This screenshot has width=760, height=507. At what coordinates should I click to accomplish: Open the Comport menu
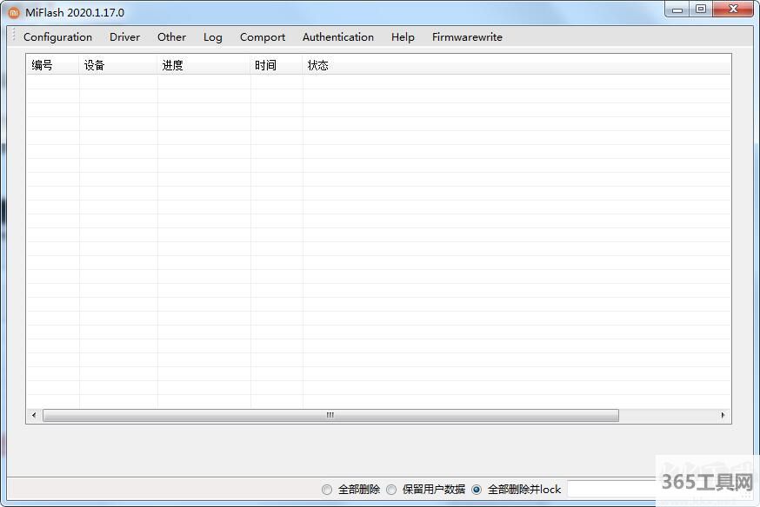click(263, 37)
